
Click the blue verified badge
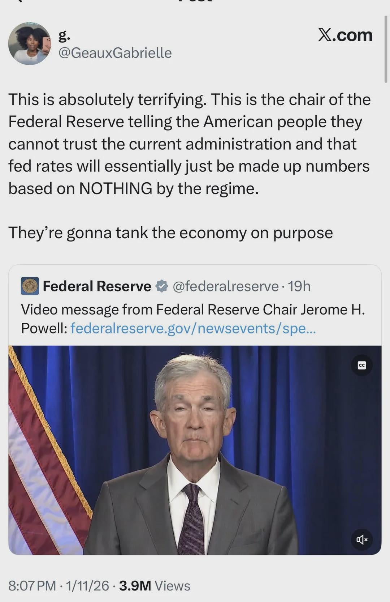(161, 286)
